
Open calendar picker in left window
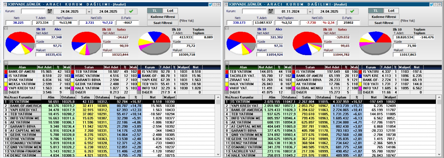coord(50,11)
